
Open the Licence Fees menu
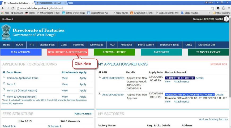pos(47,45)
